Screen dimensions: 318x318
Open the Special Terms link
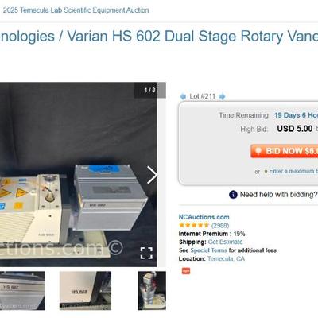coord(208,250)
